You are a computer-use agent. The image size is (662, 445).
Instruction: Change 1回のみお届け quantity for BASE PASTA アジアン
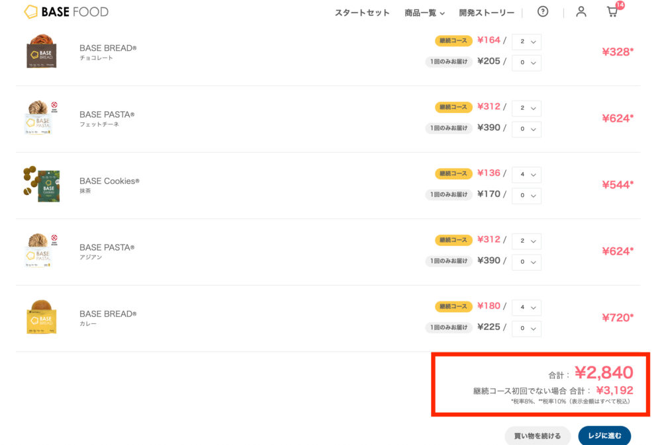(x=526, y=262)
